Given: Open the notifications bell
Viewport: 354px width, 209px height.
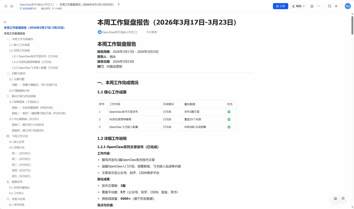Looking at the screenshot, I should click(312, 6).
